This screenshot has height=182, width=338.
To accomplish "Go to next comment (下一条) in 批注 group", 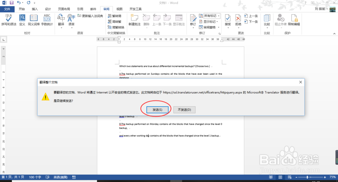I will [x=167, y=20].
